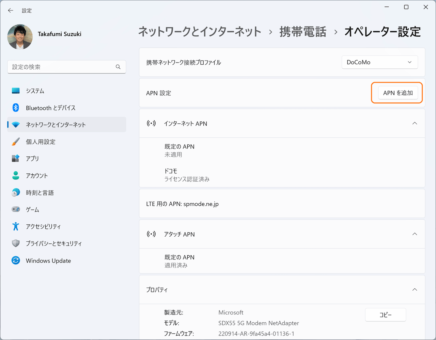Select プライバシーとセキュリティ in sidebar
The width and height of the screenshot is (436, 340).
tap(54, 243)
